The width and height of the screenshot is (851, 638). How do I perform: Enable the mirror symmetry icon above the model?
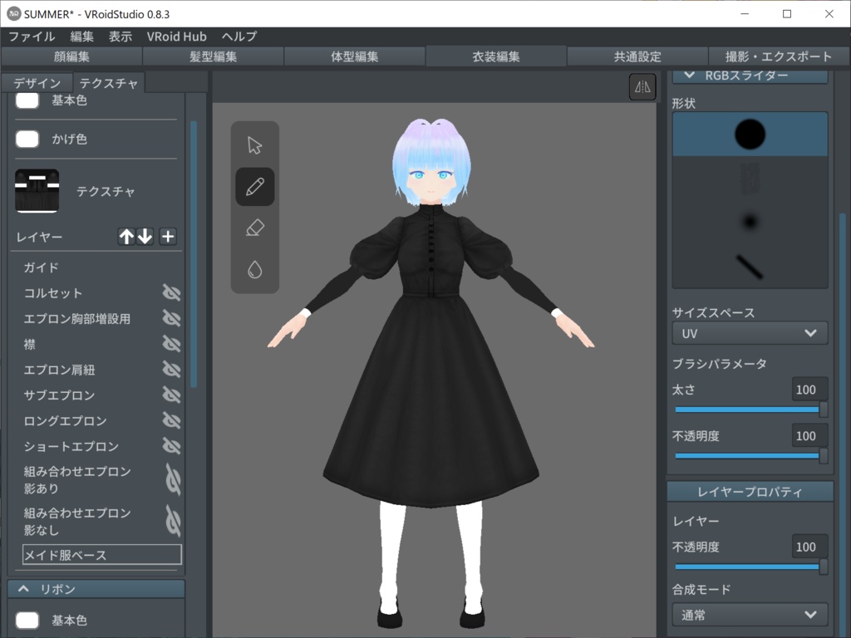[x=641, y=86]
